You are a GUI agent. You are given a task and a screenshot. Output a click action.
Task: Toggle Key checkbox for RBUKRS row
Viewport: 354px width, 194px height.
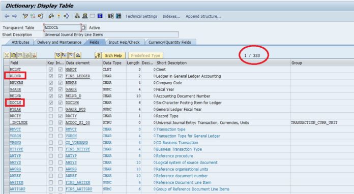[51, 83]
